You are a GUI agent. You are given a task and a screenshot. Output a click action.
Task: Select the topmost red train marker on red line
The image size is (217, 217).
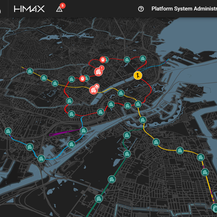click(x=103, y=60)
